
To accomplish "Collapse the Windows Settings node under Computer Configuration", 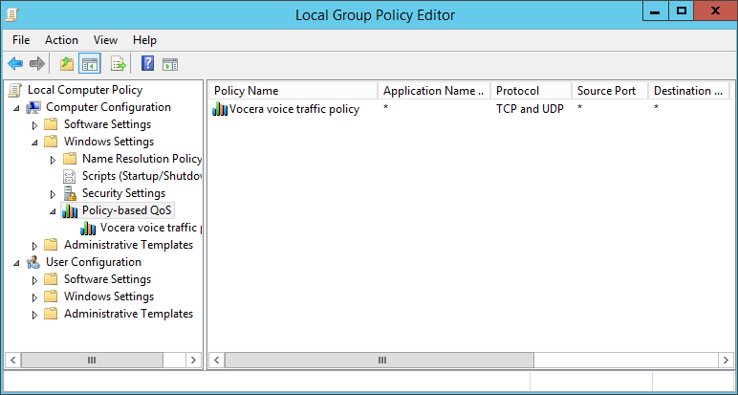I will coord(35,143).
